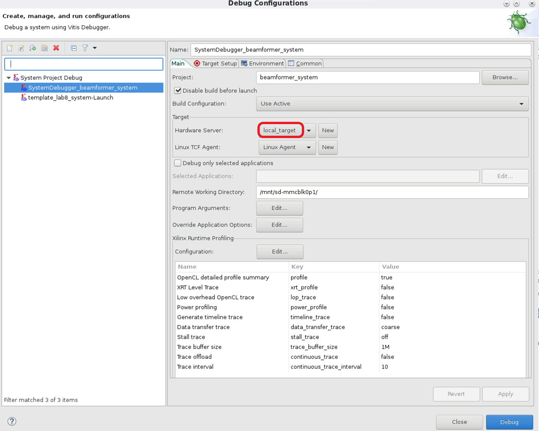Click Browse next to the Project field
Screen dimensions: 539x431
point(505,78)
